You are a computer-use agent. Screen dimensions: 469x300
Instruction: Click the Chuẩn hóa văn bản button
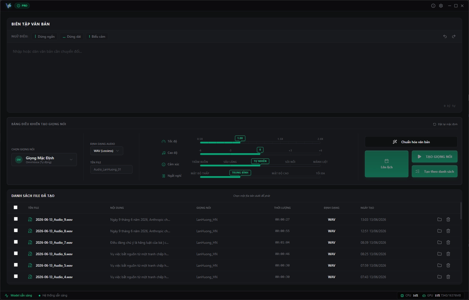coord(411,142)
